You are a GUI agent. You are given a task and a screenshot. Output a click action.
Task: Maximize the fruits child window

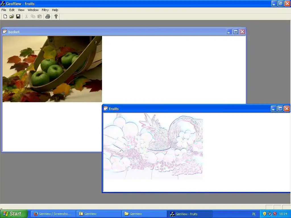[x=280, y=109]
